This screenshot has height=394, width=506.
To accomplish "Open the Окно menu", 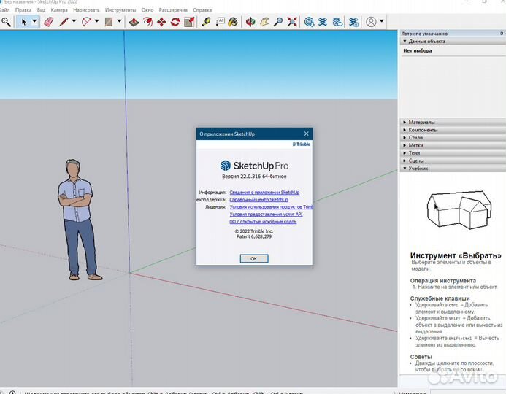I will point(147,10).
